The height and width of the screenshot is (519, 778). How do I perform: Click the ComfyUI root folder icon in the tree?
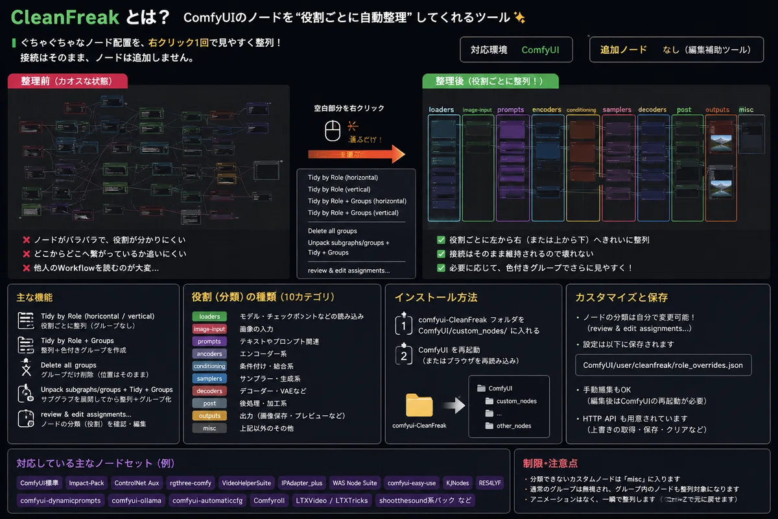tap(481, 388)
